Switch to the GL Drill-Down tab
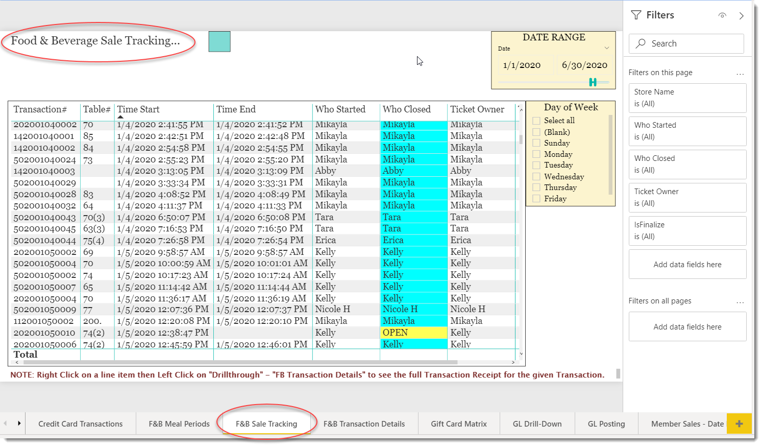 click(537, 424)
